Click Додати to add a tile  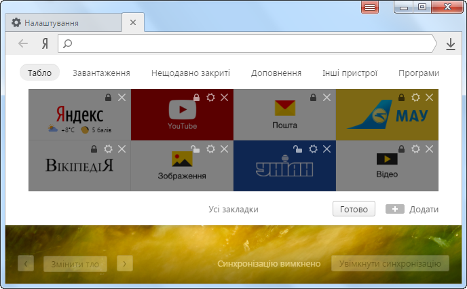click(412, 209)
